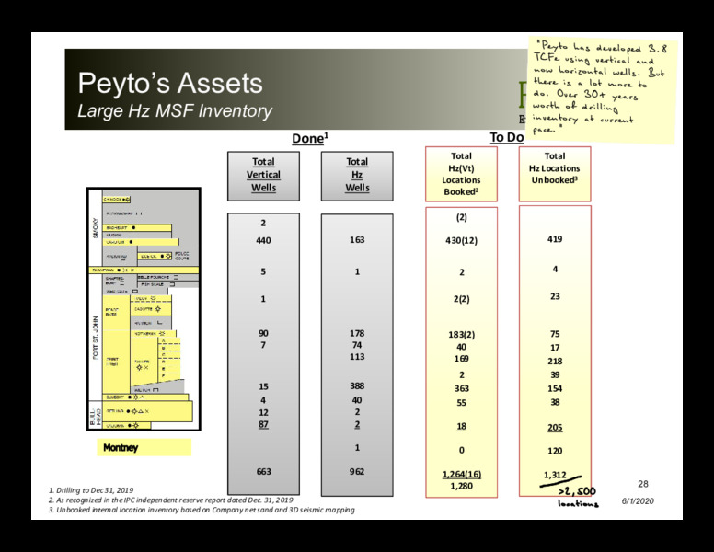The height and width of the screenshot is (552, 714).
Task: Click value "113" in Hz wells column
Action: [x=357, y=357]
